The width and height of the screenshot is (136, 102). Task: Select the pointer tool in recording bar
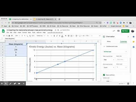pos(6,84)
